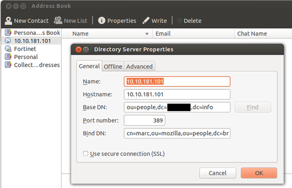Switch to the Offline tab
The width and height of the screenshot is (292, 188).
pos(113,67)
